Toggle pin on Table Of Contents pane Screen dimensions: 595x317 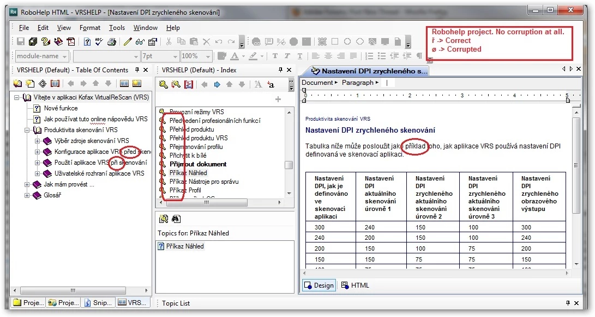137,70
